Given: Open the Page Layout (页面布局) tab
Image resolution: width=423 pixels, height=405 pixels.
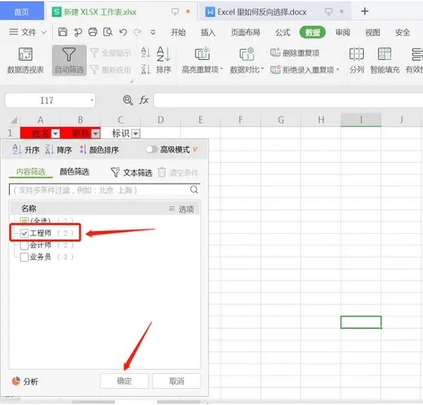Looking at the screenshot, I should [245, 32].
